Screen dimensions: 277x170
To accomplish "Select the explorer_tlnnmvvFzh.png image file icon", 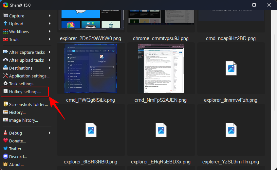I will pyautogui.click(x=231, y=68).
